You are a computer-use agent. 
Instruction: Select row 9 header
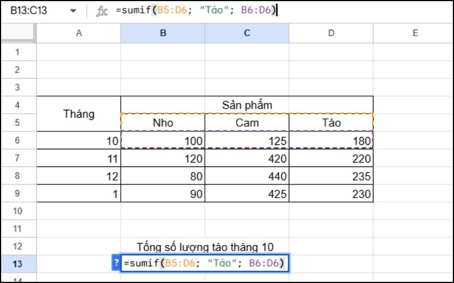(x=18, y=193)
